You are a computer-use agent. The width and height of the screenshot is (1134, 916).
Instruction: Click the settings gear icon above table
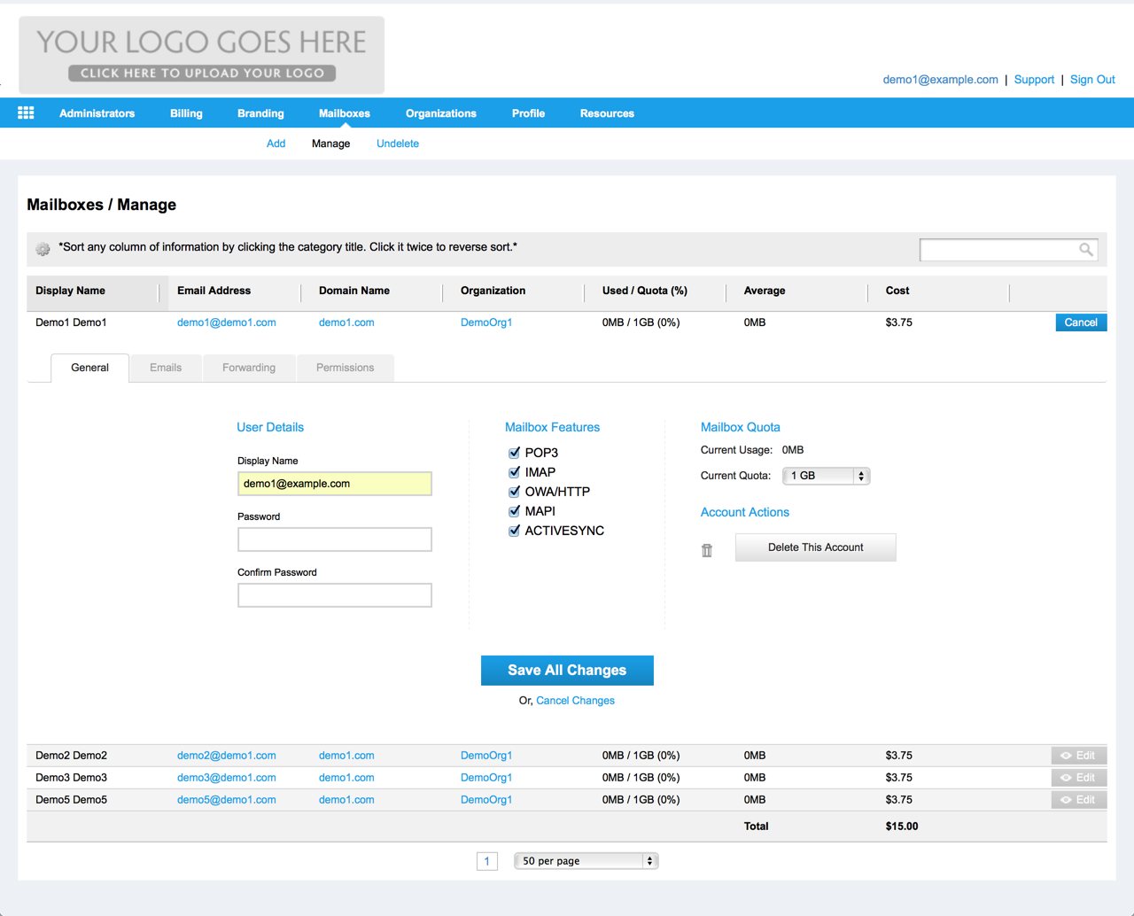(43, 249)
